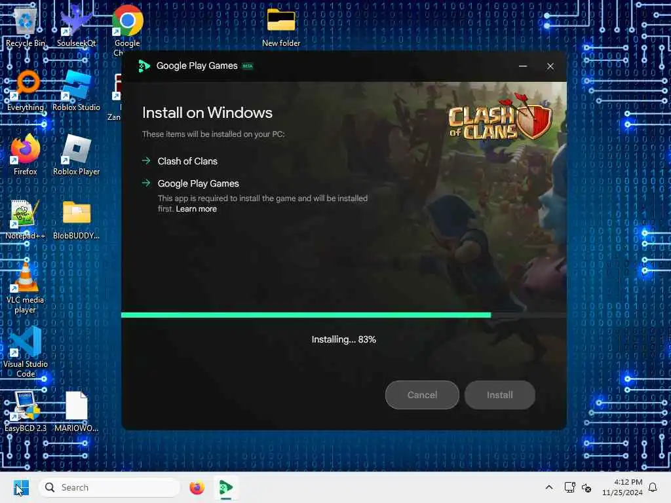Screen dimensions: 671x503
Task: Show hidden system tray icons chevron
Action: (549, 487)
